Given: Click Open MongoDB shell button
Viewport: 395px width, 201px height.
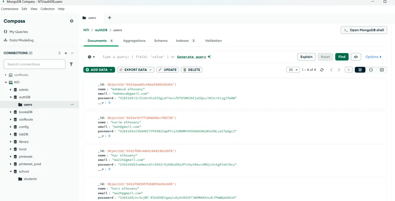Looking at the screenshot, I should pos(364,30).
